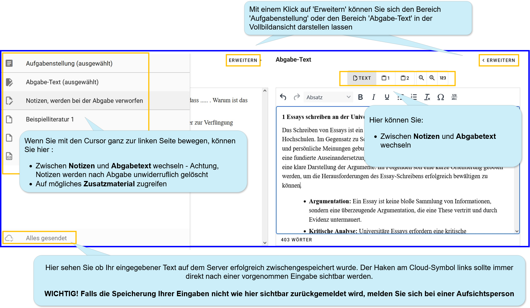The image size is (530, 308).
Task: Click the Aufgabenstellung sidebar document icon
Action: click(9, 63)
